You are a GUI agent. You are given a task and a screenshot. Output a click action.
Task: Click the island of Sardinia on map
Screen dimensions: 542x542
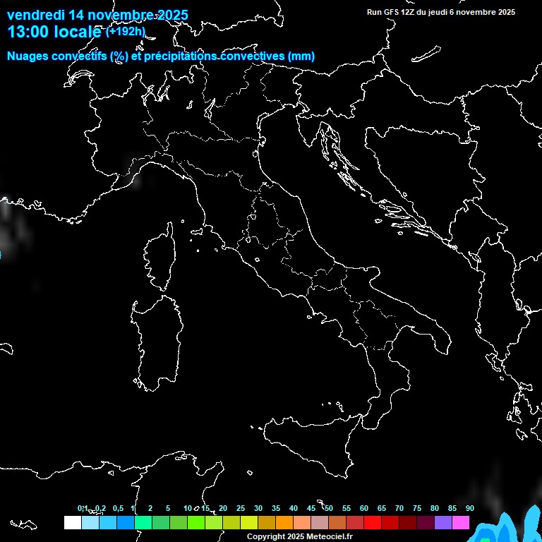point(157,344)
